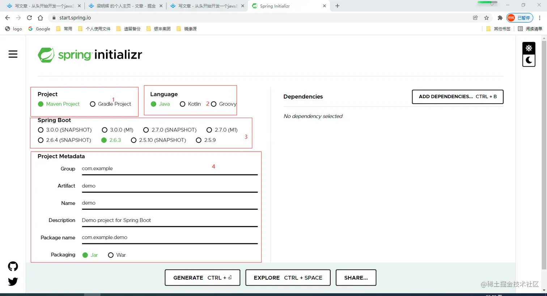Image resolution: width=547 pixels, height=296 pixels.
Task: Bookmark this page with star icon
Action: pyautogui.click(x=487, y=18)
